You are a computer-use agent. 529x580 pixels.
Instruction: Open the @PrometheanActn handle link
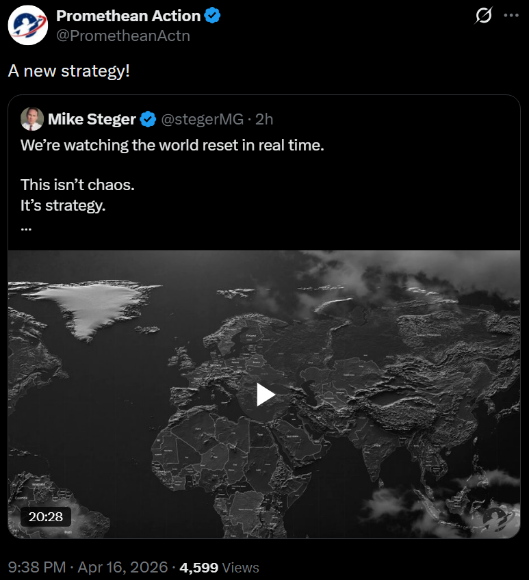point(123,36)
